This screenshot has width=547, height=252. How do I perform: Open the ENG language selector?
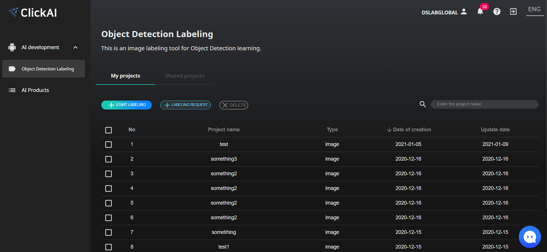click(534, 9)
